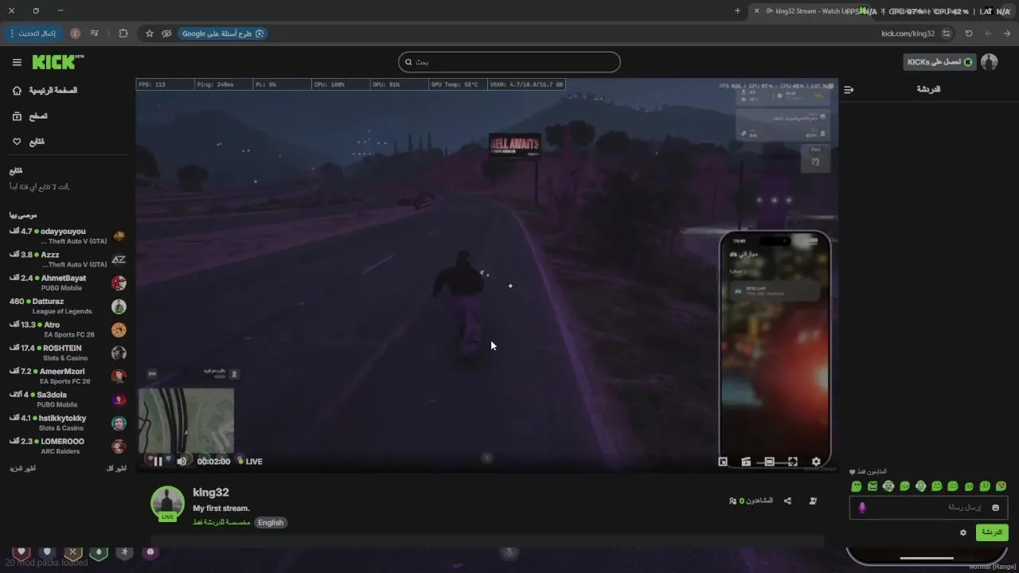1019x573 pixels.
Task: Toggle theater mode in player
Action: point(769,462)
